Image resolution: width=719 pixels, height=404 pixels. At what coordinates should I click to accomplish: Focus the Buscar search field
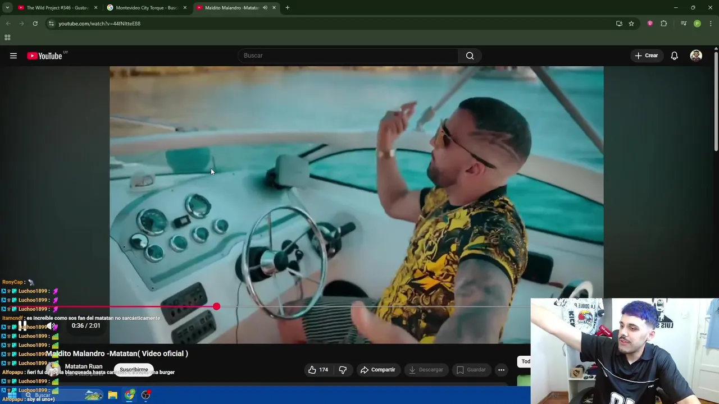point(348,56)
